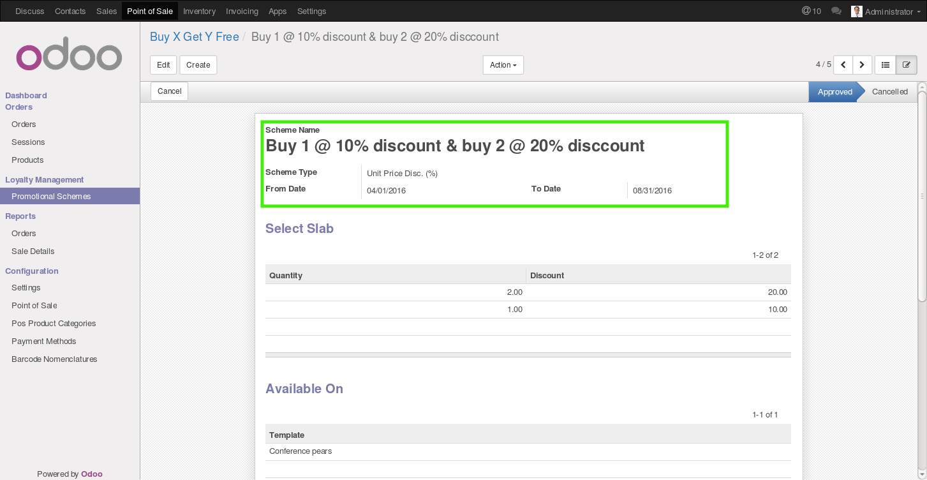The image size is (927, 480).
Task: Select the Approved status stage
Action: (834, 92)
